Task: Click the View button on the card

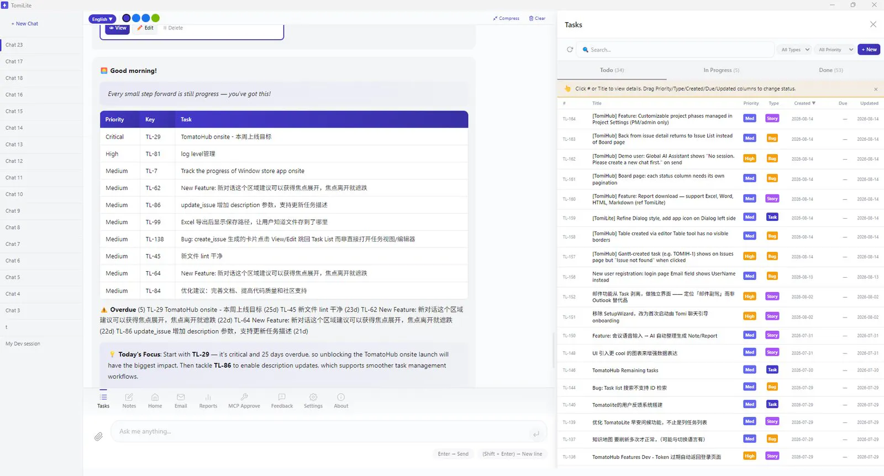Action: click(117, 28)
